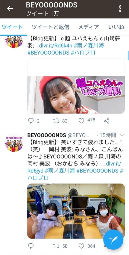View the radio studio photo
Viewport: 129px width, 255px height.
(x=76, y=211)
